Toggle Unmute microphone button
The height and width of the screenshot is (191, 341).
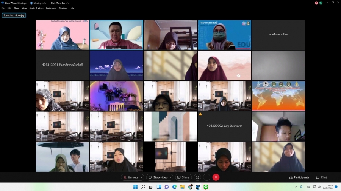[130, 177]
